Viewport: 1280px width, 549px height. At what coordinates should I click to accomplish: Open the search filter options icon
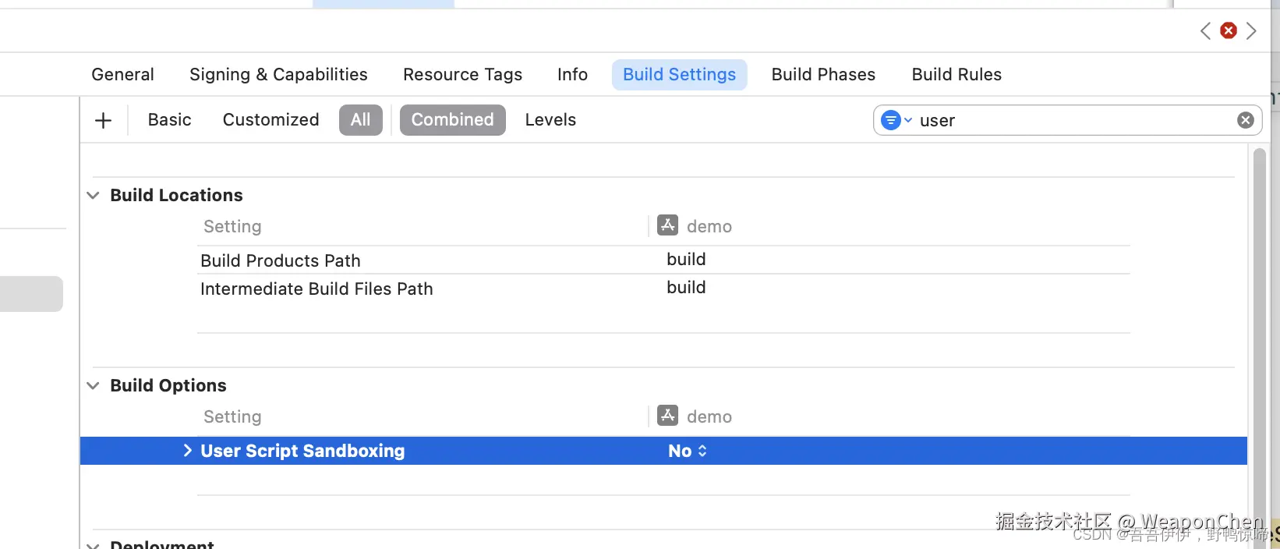point(896,120)
